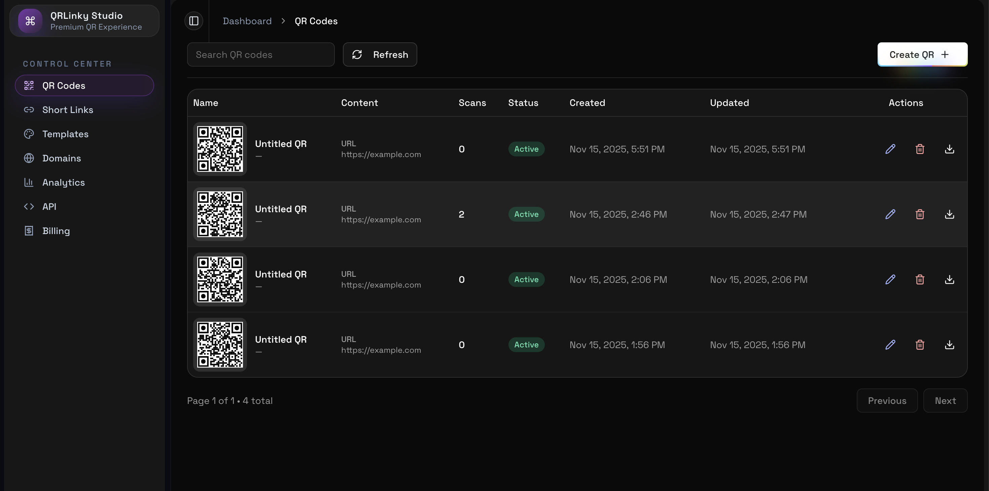The height and width of the screenshot is (491, 989).
Task: Create a new QR code
Action: [x=922, y=54]
